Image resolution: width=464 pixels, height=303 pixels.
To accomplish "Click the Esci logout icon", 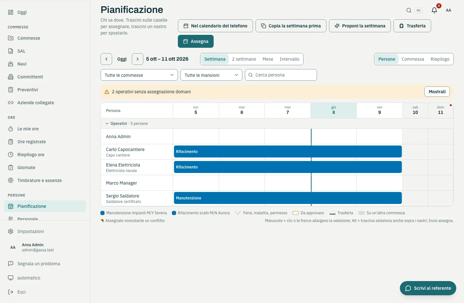I will (11, 292).
